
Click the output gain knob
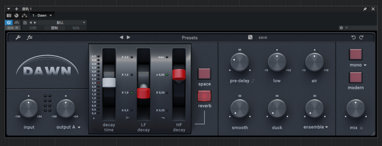(66, 108)
